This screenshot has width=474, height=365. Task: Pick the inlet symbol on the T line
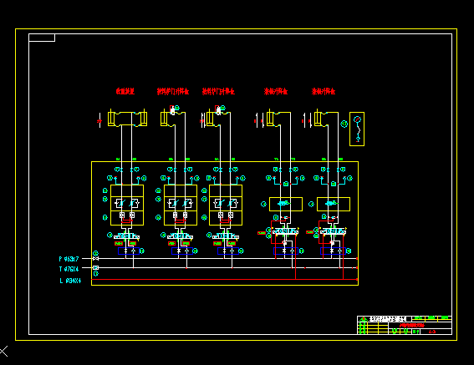pos(96,268)
